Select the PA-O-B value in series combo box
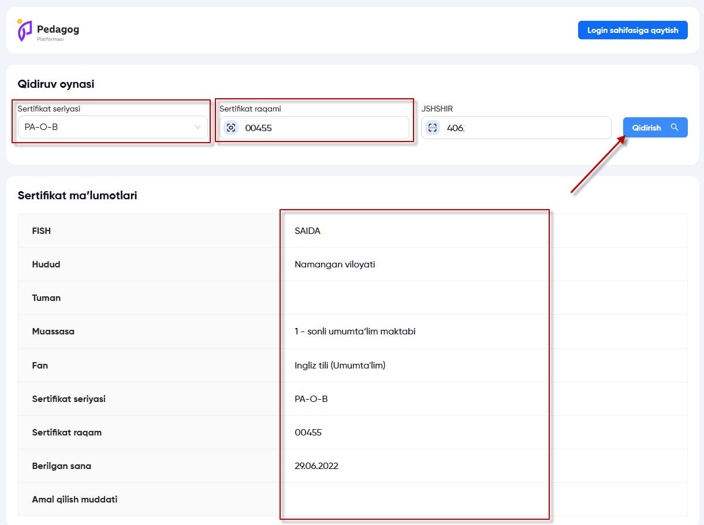This screenshot has width=704, height=525. pyautogui.click(x=42, y=127)
